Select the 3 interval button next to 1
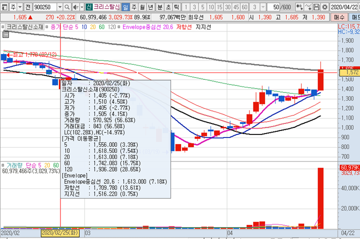 point(194,7)
